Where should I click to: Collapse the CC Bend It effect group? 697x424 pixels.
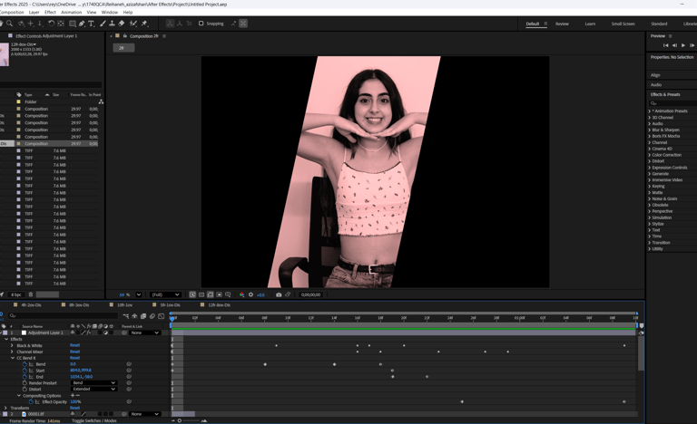click(12, 358)
